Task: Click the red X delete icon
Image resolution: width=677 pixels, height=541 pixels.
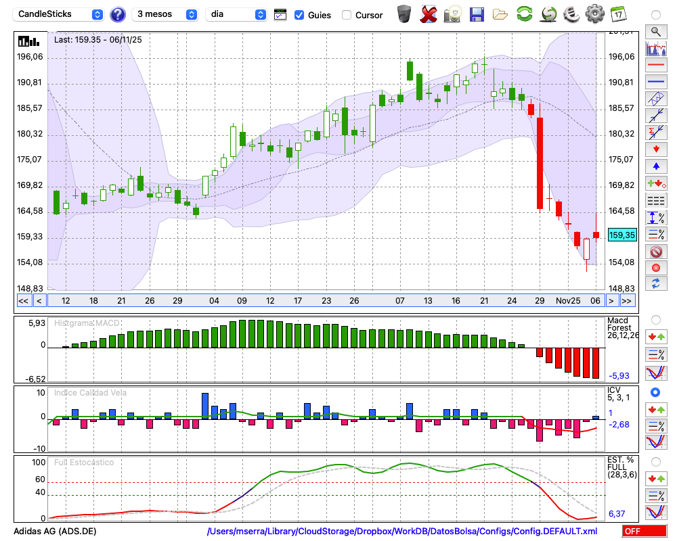Action: pyautogui.click(x=428, y=14)
